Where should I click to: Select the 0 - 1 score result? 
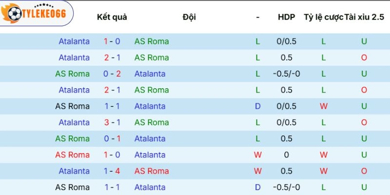(112, 138)
